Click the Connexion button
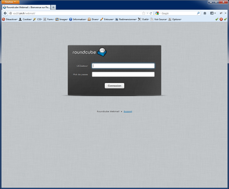Screen dimensions: 229x189 point(115,86)
